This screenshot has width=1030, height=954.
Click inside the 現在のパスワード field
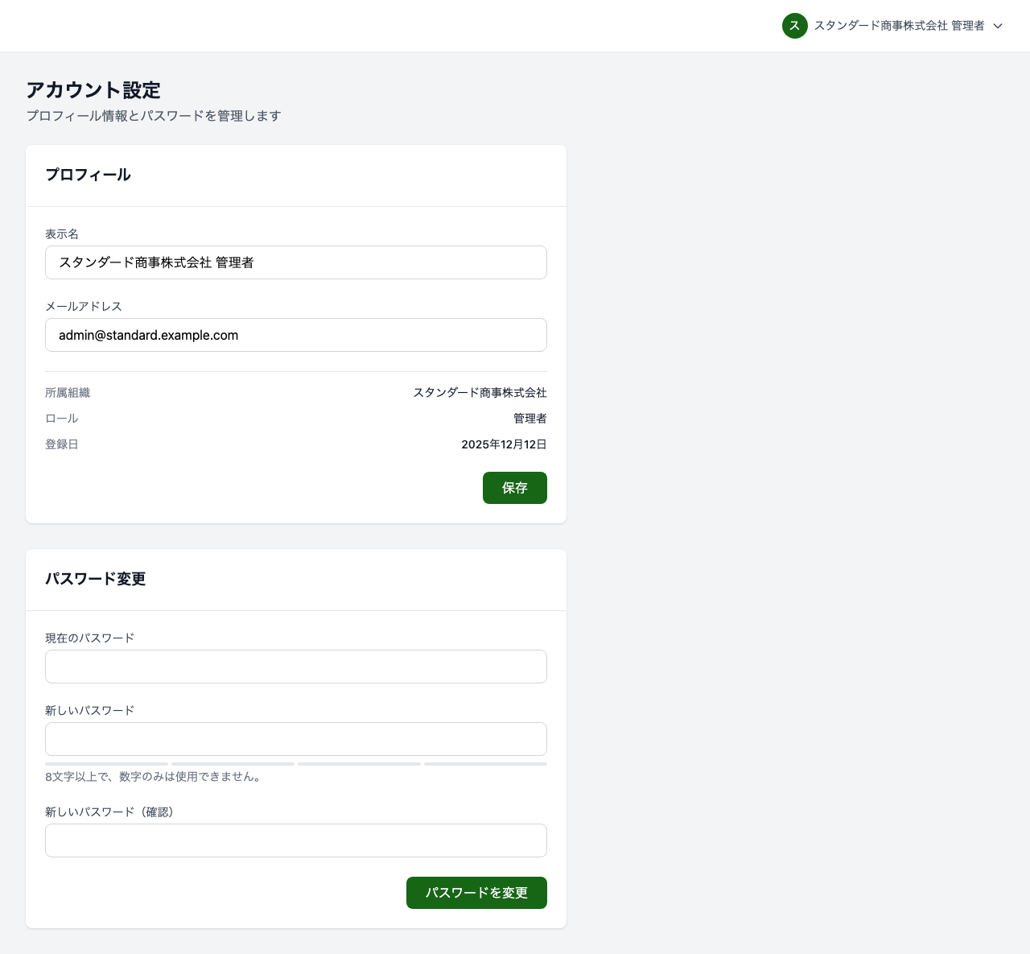(296, 667)
